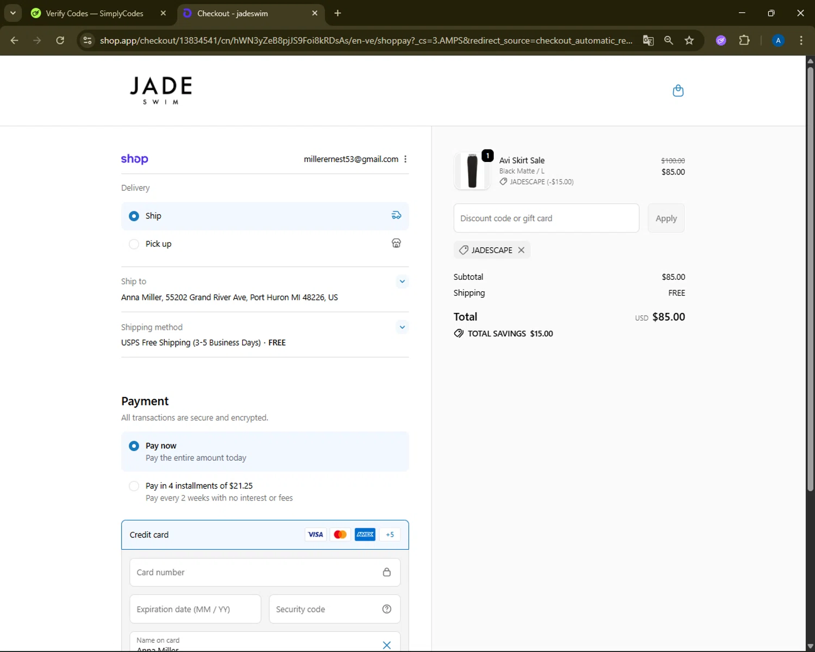Open the tab search dropdown arrow
The image size is (815, 652).
tap(13, 13)
